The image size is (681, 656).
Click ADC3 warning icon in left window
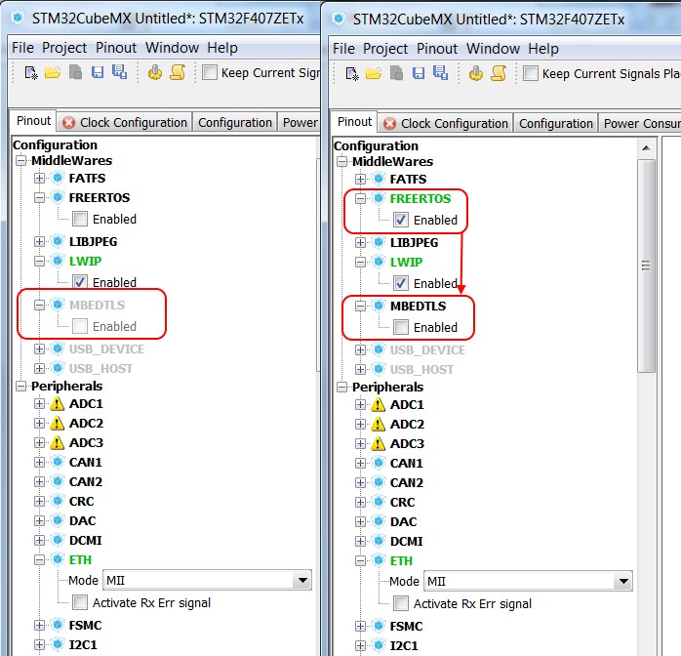pyautogui.click(x=57, y=442)
